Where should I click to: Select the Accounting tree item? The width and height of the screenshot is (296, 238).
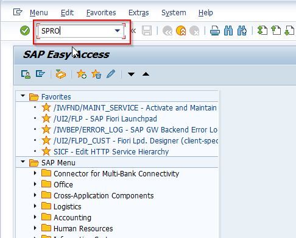point(72,218)
